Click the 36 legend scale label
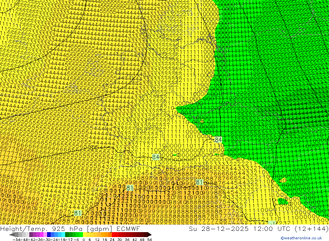The height and width of the screenshot is (241, 329). point(127,240)
